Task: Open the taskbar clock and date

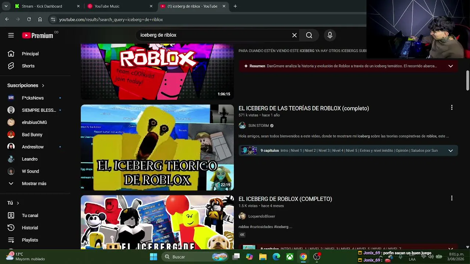Action: tap(456, 257)
